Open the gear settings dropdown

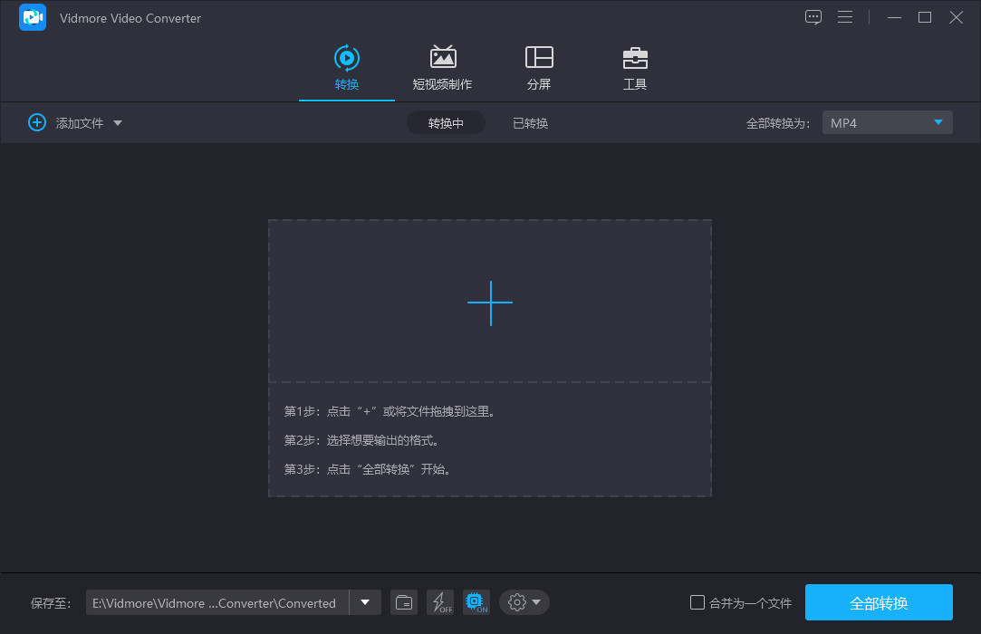(x=524, y=602)
